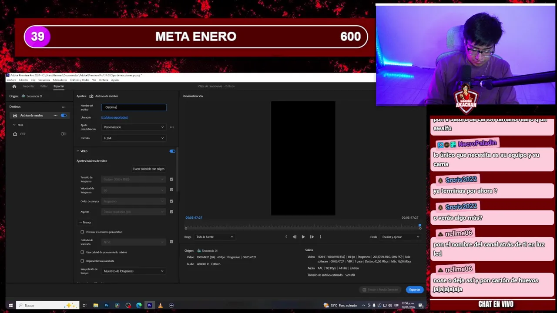
Task: Open Tamaño de fotograma dropdown
Action: coord(134,179)
